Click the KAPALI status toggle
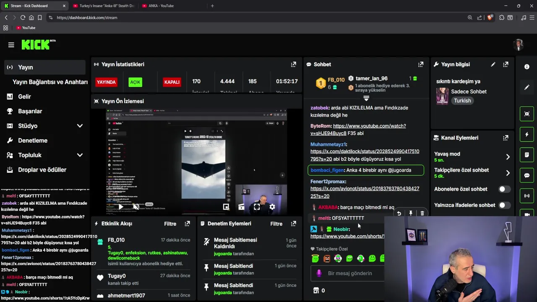Screen dimensions: 537x302 [x=172, y=82]
